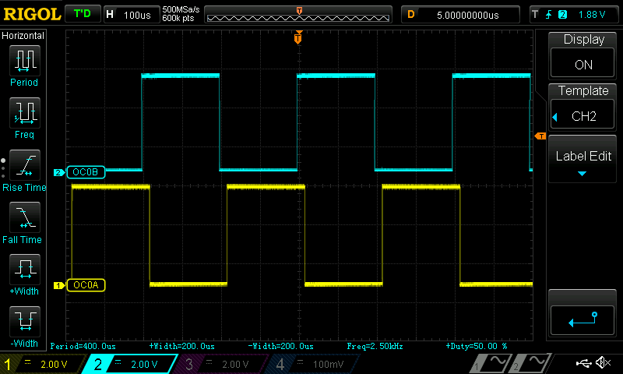
Task: Click the rising edge trigger icon
Action: tap(549, 15)
